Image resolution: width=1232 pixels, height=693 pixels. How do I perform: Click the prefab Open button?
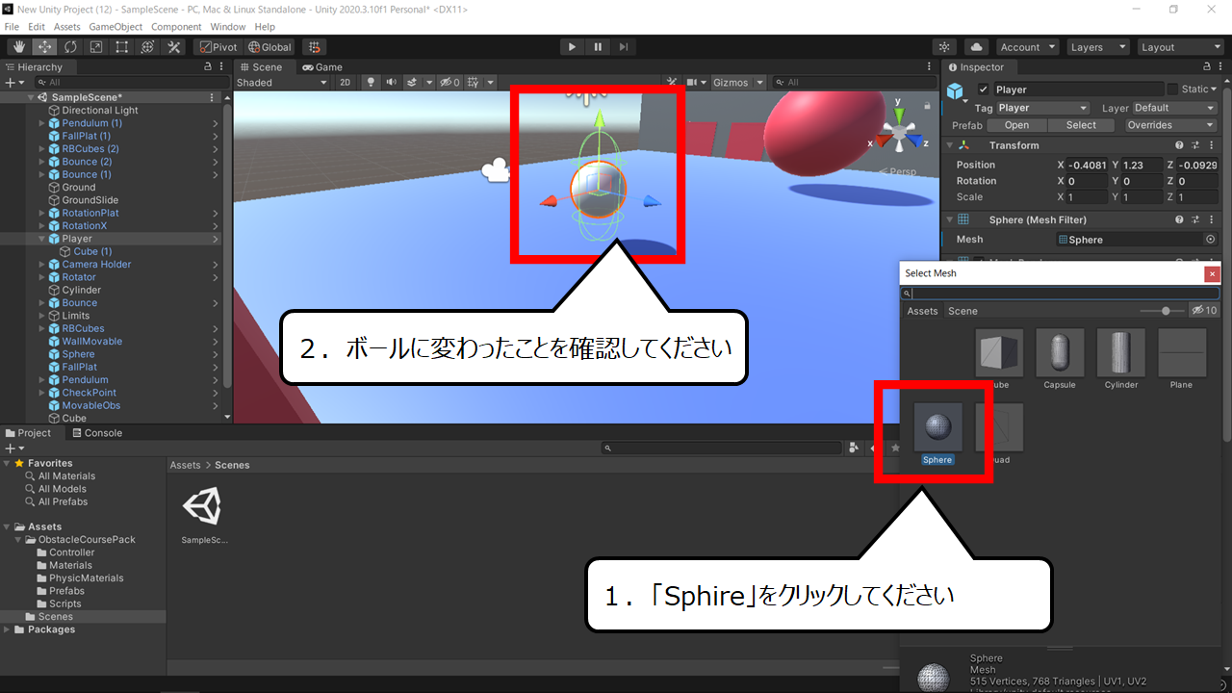click(x=1016, y=125)
